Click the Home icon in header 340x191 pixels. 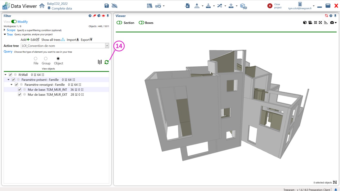pos(42,6)
